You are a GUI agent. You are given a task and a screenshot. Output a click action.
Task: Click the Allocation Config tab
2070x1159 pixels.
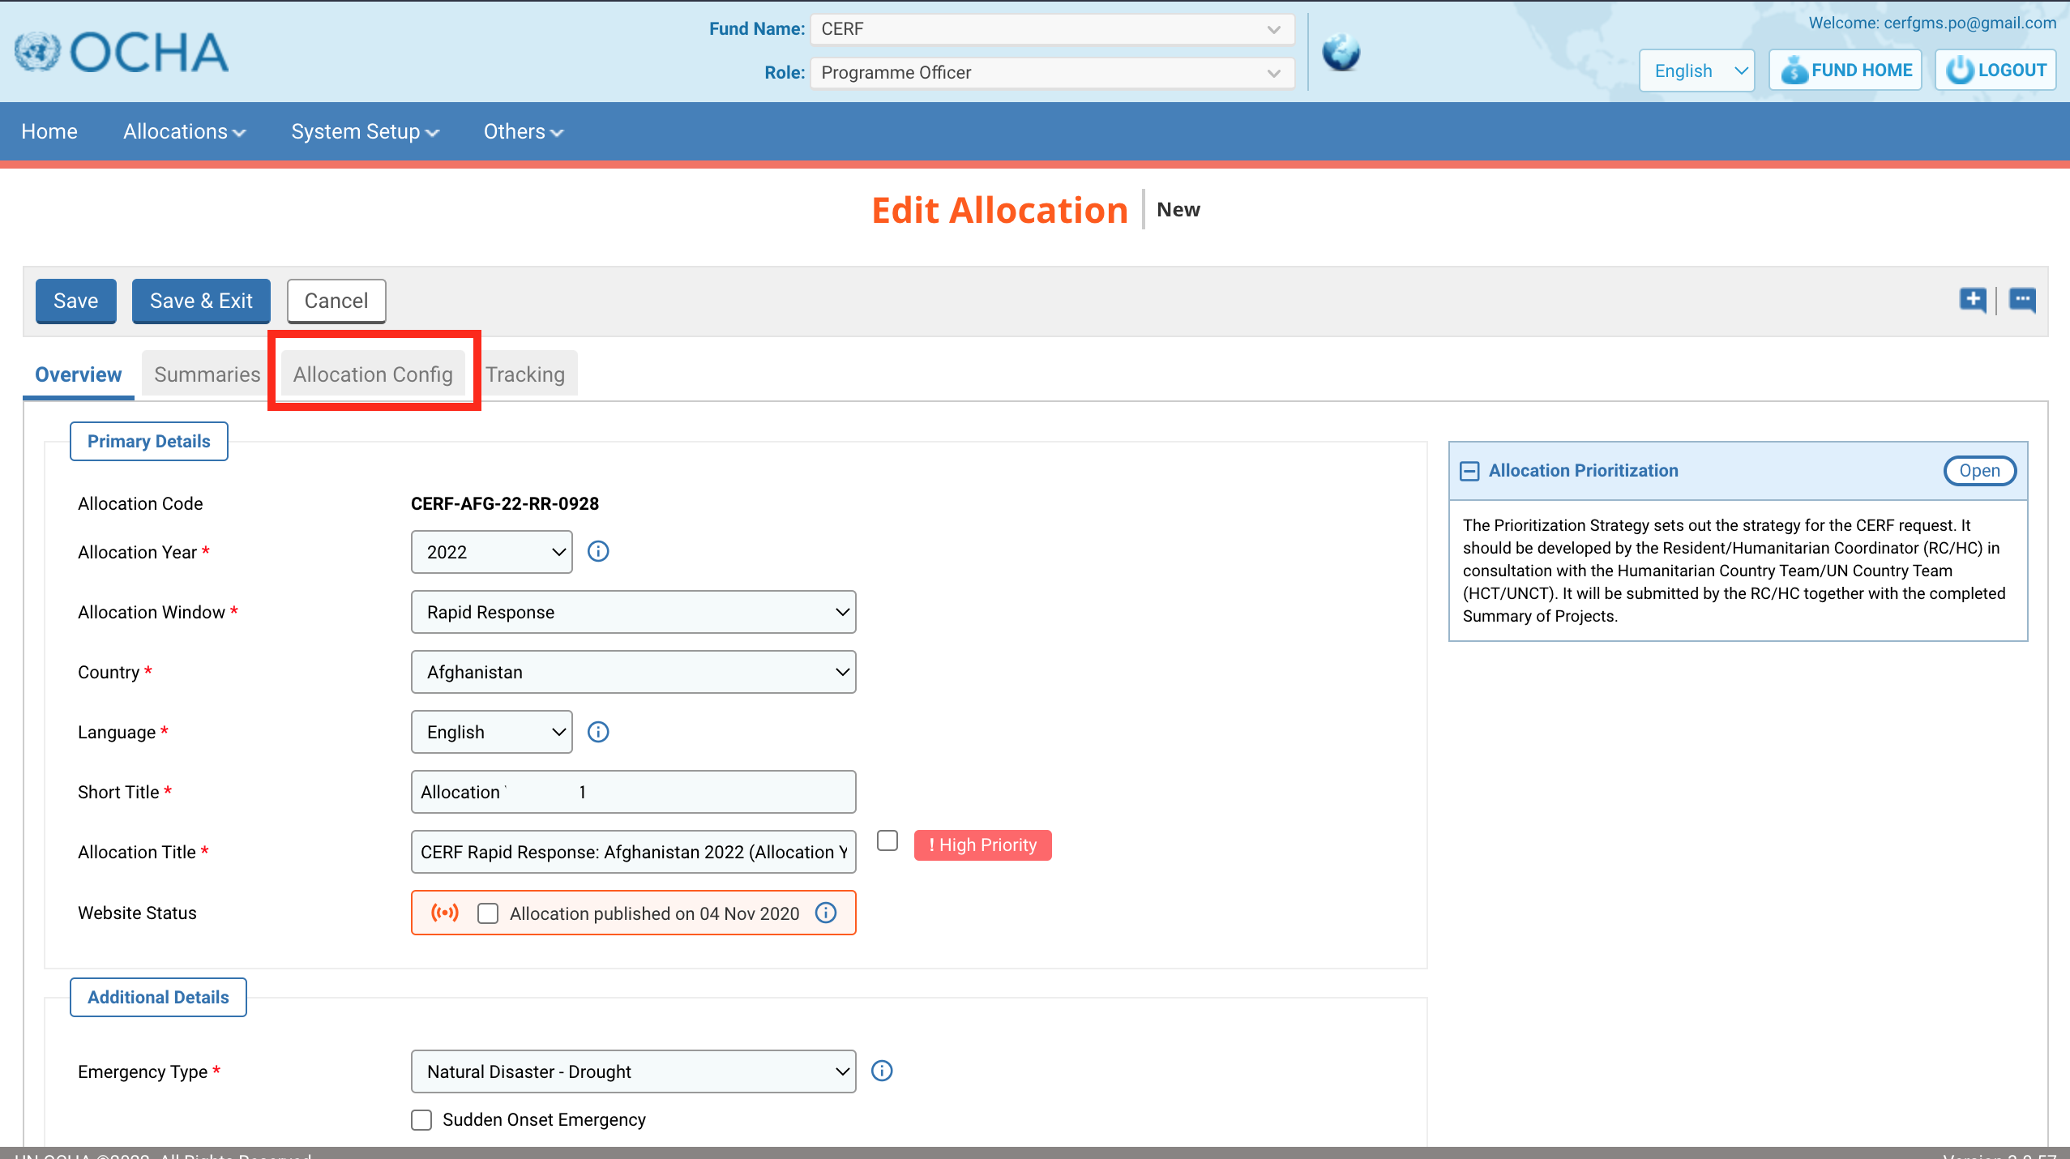(373, 374)
